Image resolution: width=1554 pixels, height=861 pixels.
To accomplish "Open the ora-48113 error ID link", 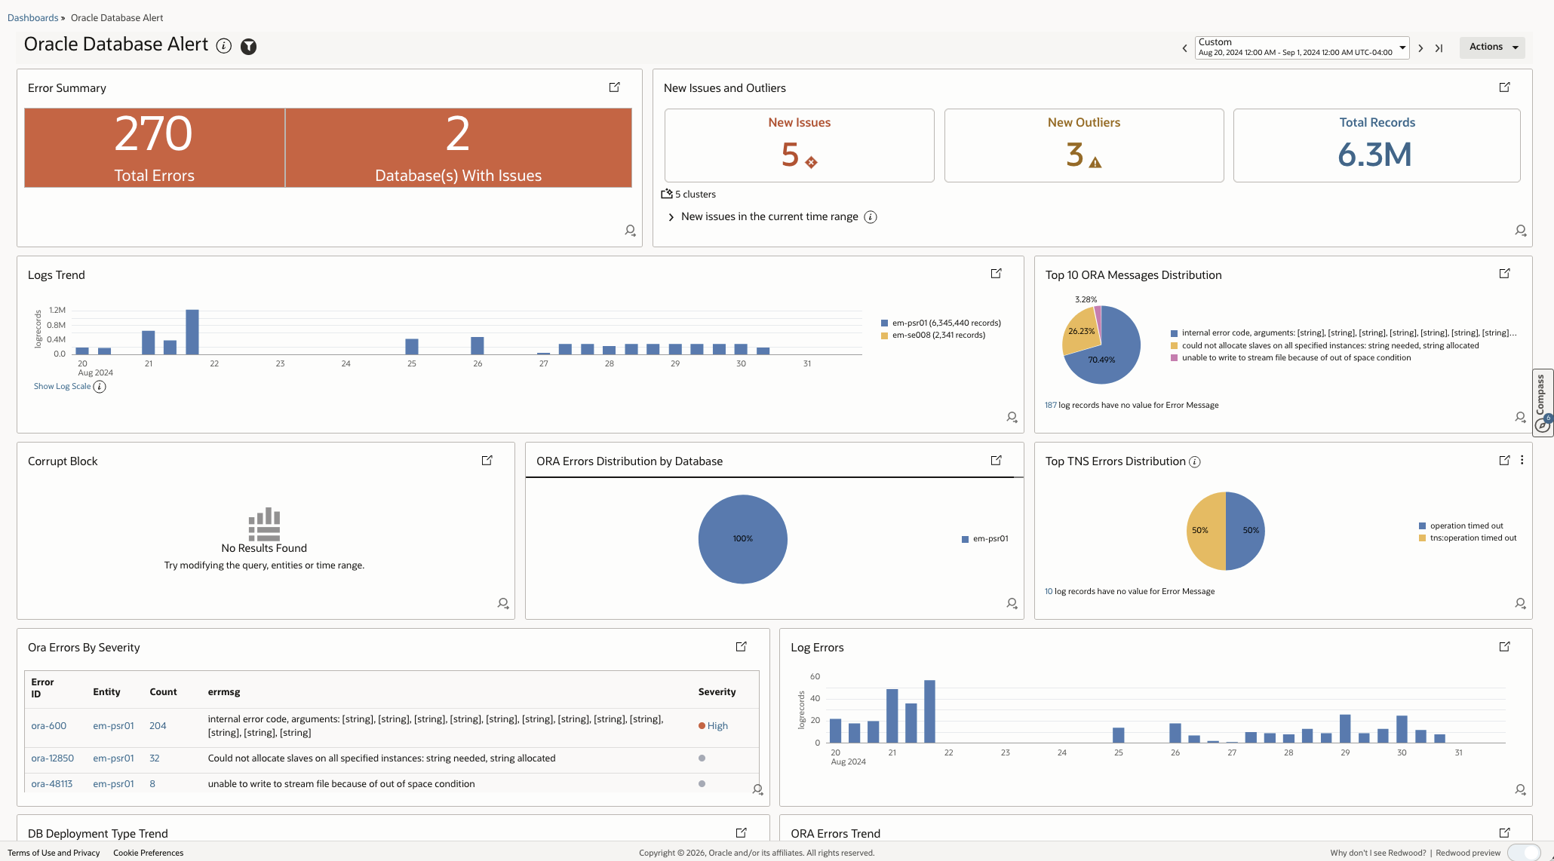I will coord(51,783).
